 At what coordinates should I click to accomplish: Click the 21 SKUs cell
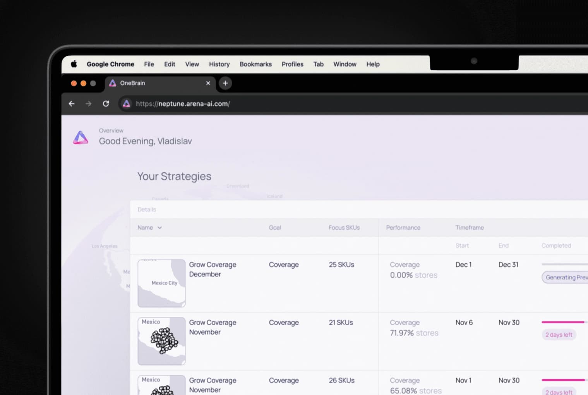(x=341, y=322)
